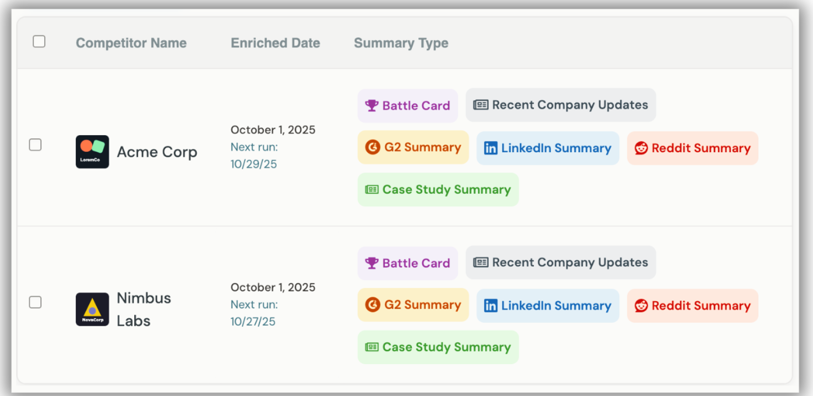Click G2 logo icon in Acme Corp row

(x=373, y=147)
